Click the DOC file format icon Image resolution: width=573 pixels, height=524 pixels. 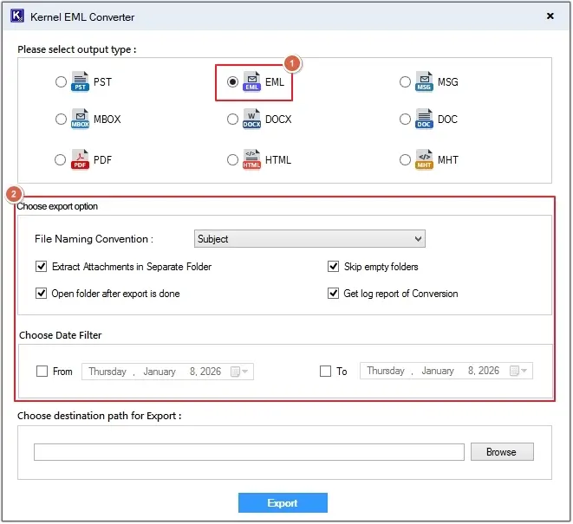(424, 119)
